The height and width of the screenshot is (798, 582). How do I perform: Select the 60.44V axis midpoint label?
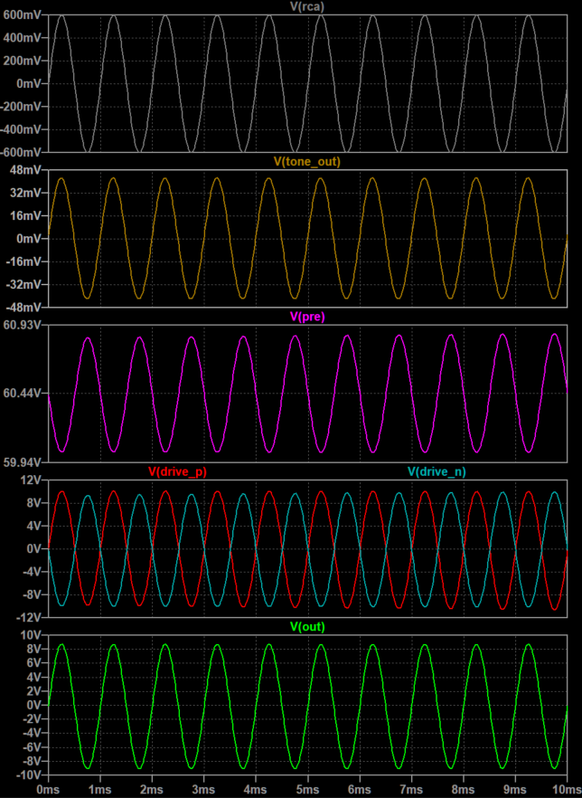[23, 394]
